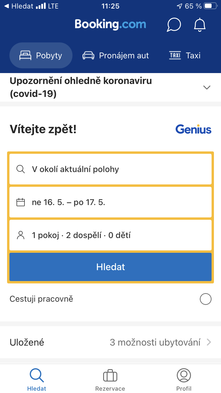Viewport: 221px width, 393px height.
Task: Enable the Cestuji pracovně radio option
Action: pos(205,299)
